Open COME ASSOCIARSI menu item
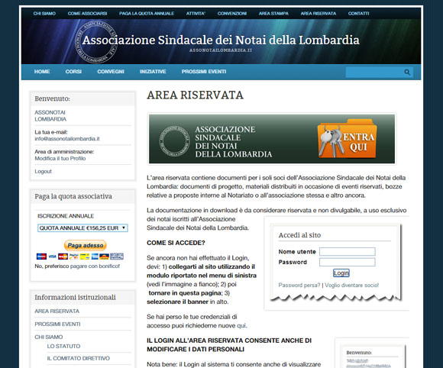The height and width of the screenshot is (368, 443). pyautogui.click(x=87, y=14)
